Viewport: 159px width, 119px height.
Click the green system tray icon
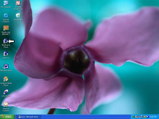pyautogui.click(x=133, y=117)
